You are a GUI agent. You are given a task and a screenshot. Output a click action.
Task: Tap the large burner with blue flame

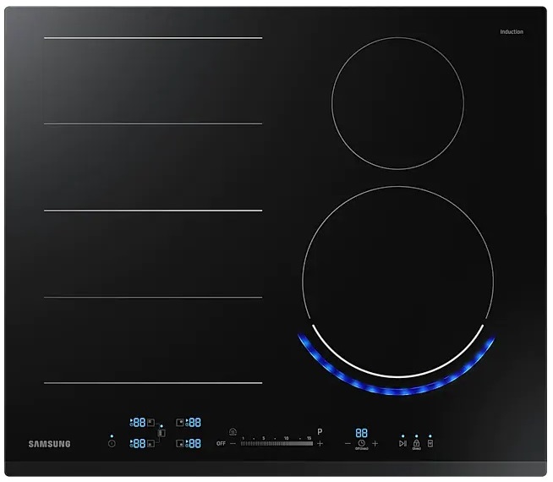[x=397, y=281]
